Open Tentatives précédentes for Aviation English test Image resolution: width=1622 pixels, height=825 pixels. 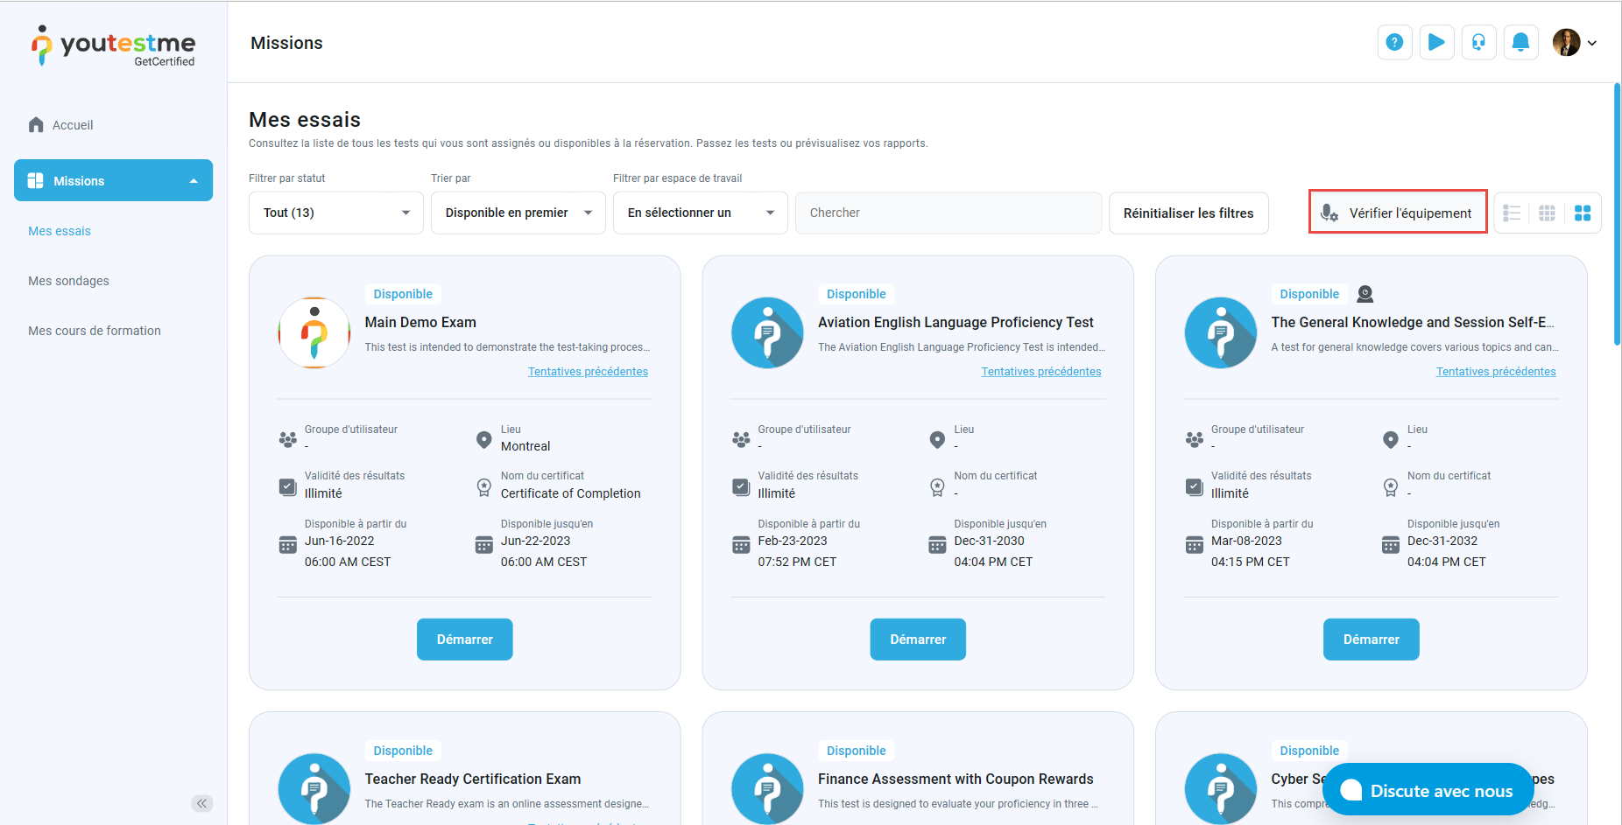point(1041,372)
